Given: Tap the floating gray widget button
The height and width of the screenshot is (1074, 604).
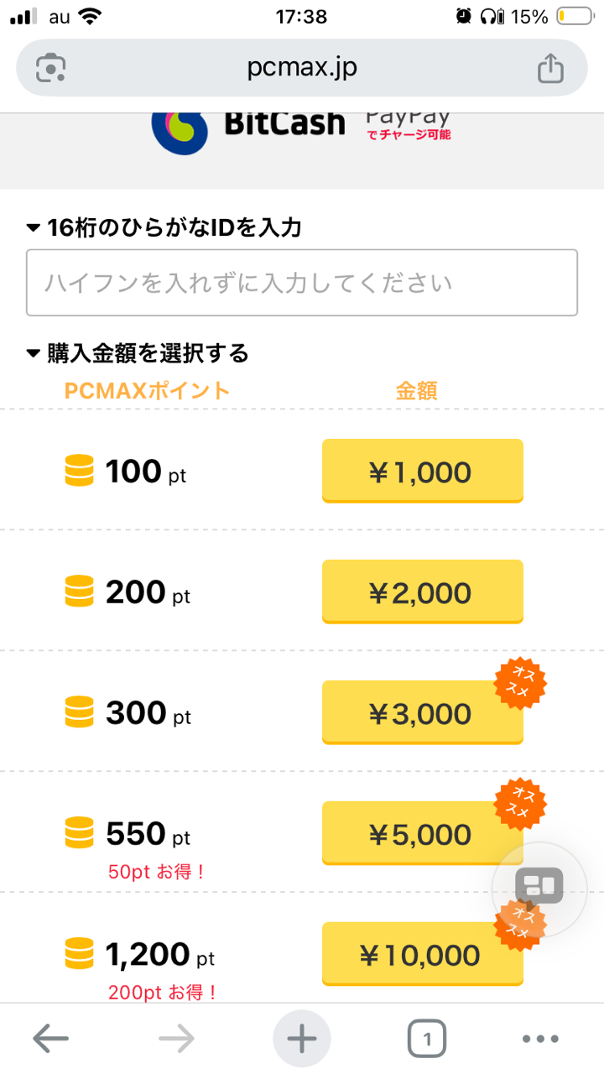Looking at the screenshot, I should [x=539, y=884].
